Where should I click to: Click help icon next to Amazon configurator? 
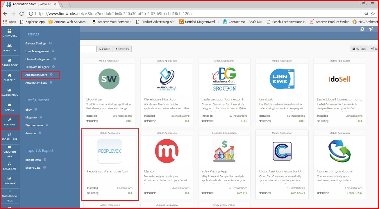(x=40, y=133)
